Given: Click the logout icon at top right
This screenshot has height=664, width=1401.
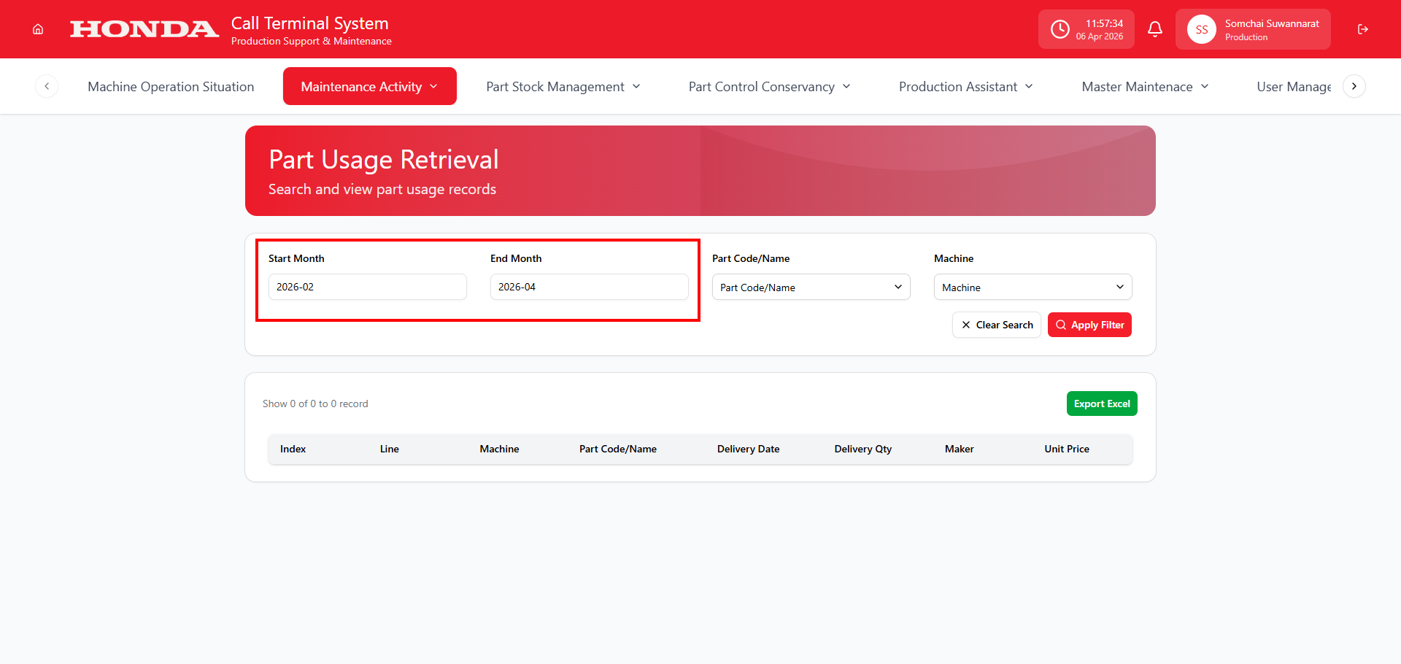Looking at the screenshot, I should pos(1362,29).
